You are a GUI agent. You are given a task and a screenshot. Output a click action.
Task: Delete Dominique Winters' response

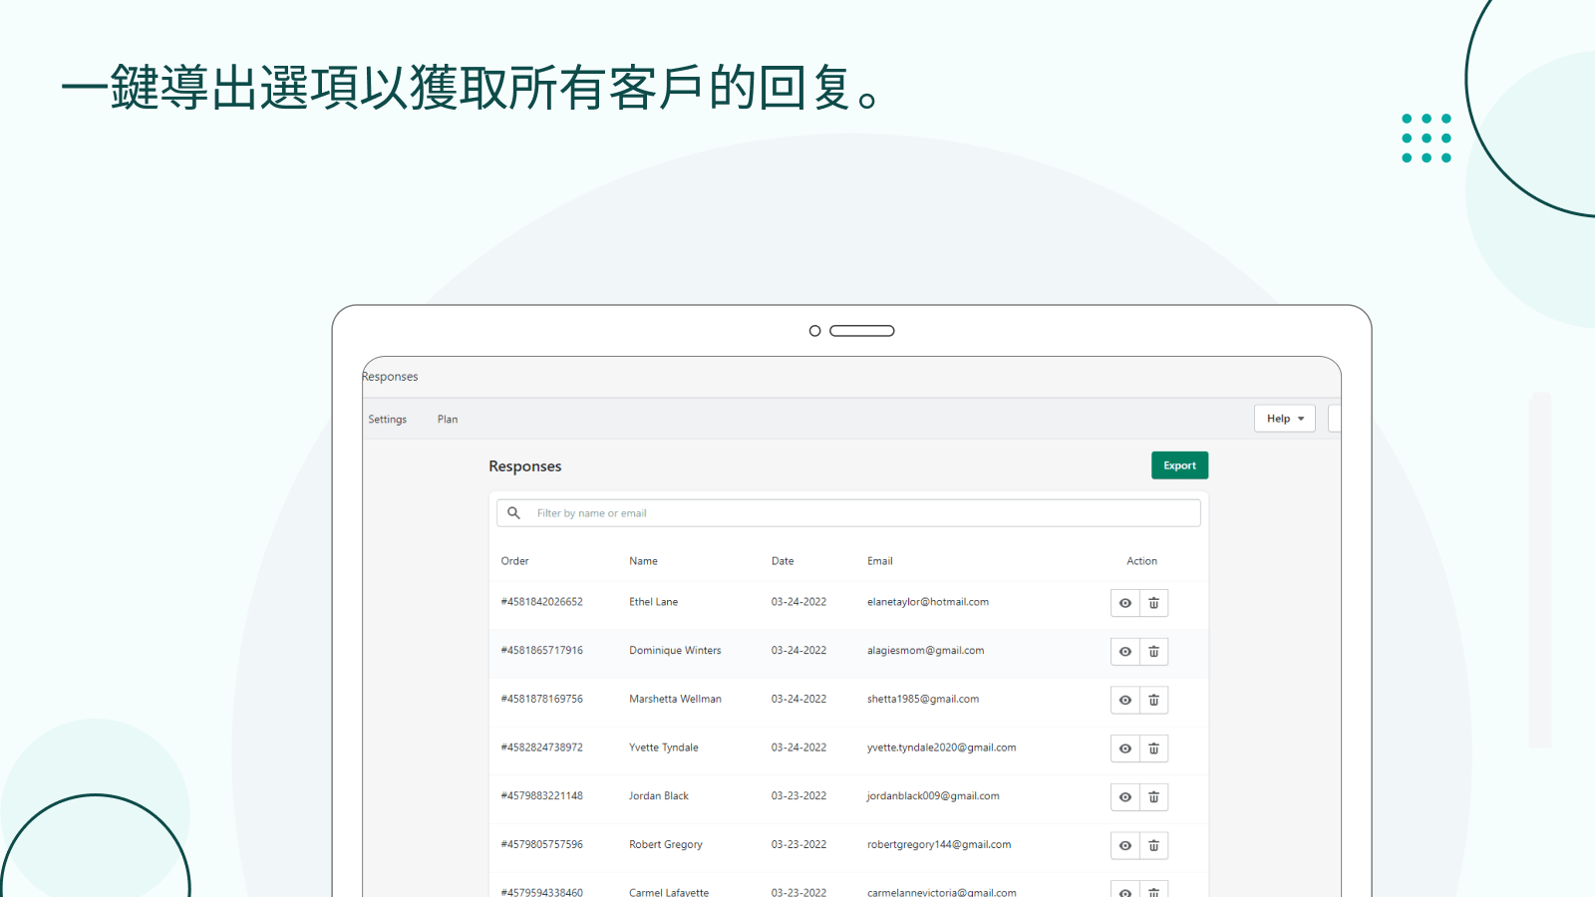pos(1153,652)
